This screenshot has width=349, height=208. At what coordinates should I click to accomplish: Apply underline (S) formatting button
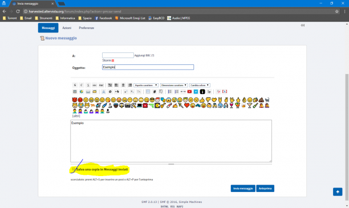pos(88,85)
